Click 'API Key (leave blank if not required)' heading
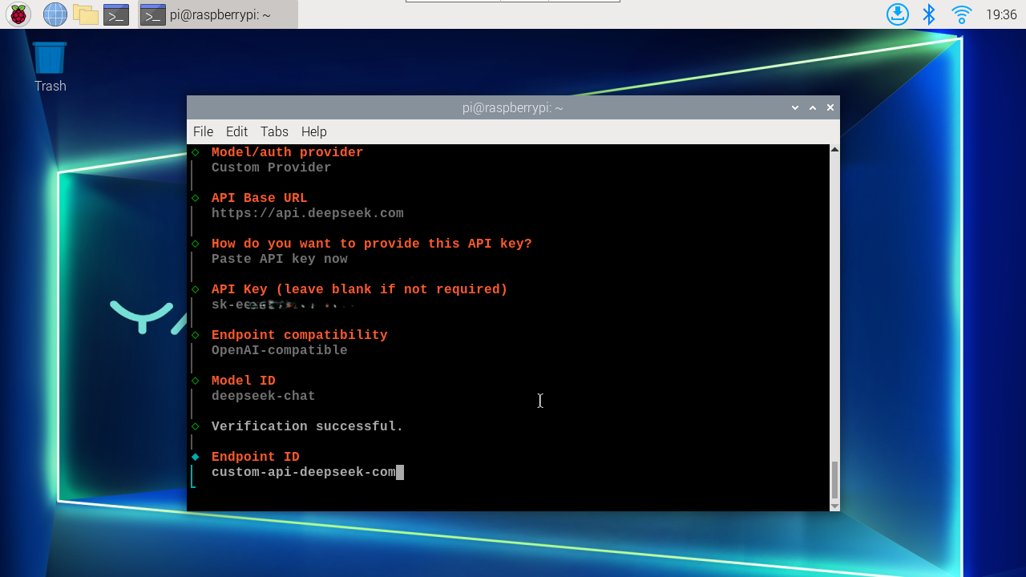The width and height of the screenshot is (1026, 577). click(360, 289)
